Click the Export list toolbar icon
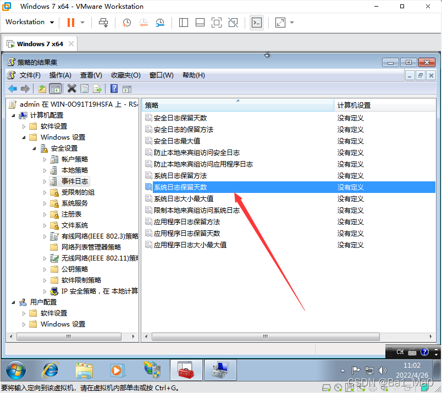Viewport: 442px width, 393px height. click(97, 89)
